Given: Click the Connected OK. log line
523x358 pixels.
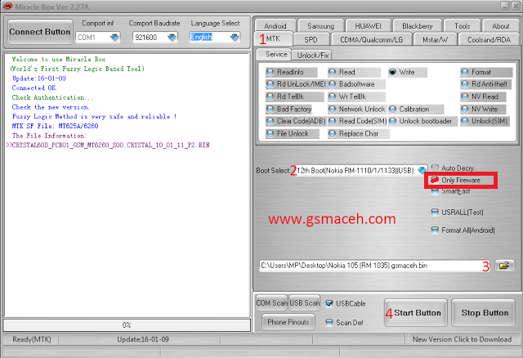Looking at the screenshot, I should coord(34,87).
